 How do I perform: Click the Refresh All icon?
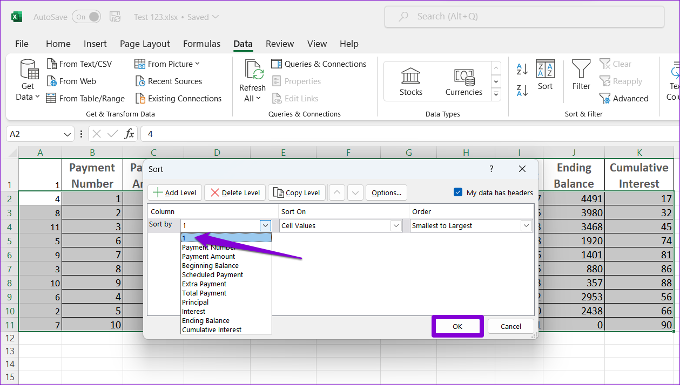(x=252, y=81)
